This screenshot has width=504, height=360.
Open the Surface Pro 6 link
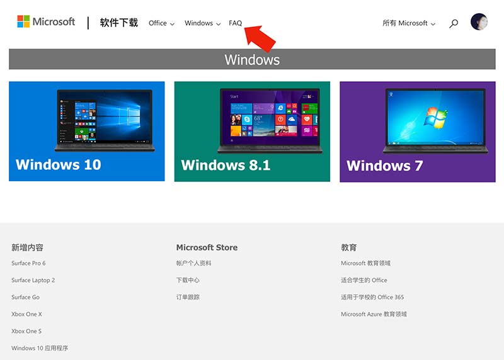28,263
